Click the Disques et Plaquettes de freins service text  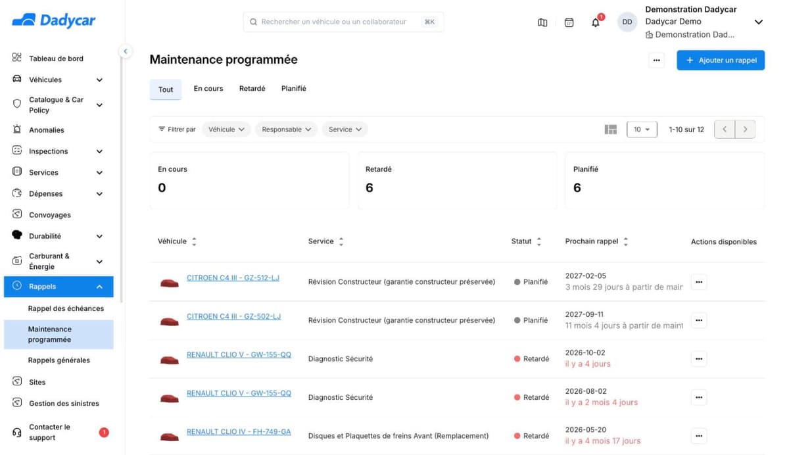tap(398, 436)
